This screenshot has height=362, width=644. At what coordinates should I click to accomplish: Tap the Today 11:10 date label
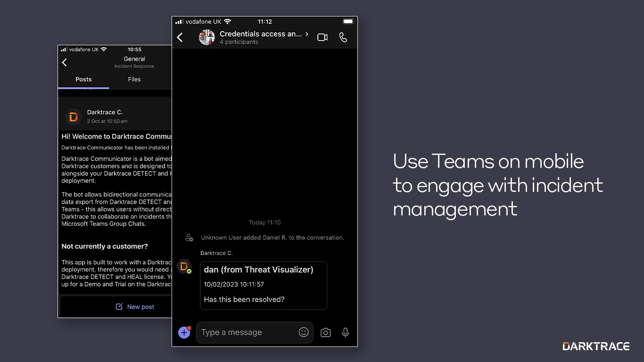coord(264,222)
